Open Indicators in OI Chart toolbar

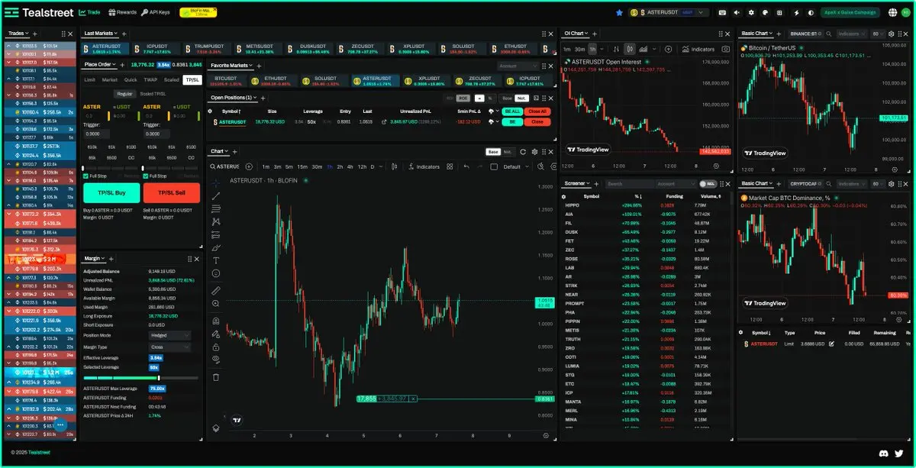[698, 49]
